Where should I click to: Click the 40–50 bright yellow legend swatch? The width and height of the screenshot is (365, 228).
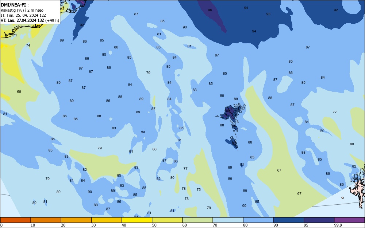(137, 220)
